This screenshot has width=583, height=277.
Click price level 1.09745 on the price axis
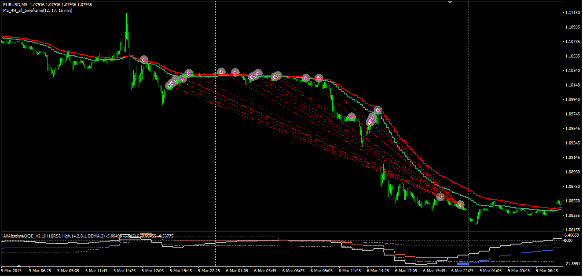572,114
